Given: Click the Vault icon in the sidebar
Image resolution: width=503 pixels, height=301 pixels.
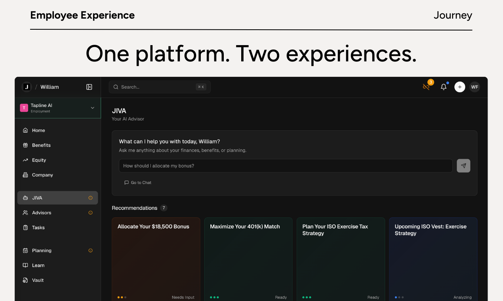Looking at the screenshot, I should coord(25,280).
